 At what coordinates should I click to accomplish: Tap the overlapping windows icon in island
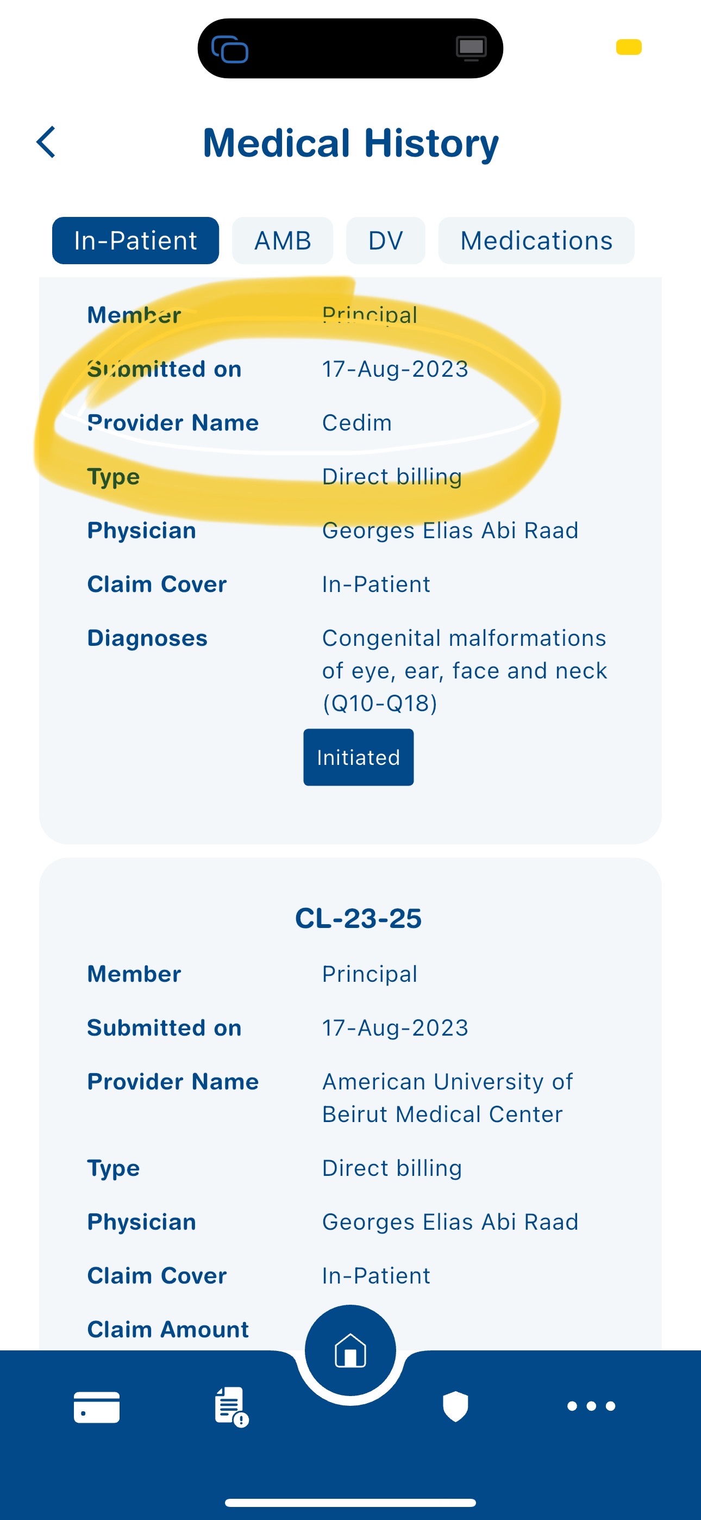click(229, 49)
